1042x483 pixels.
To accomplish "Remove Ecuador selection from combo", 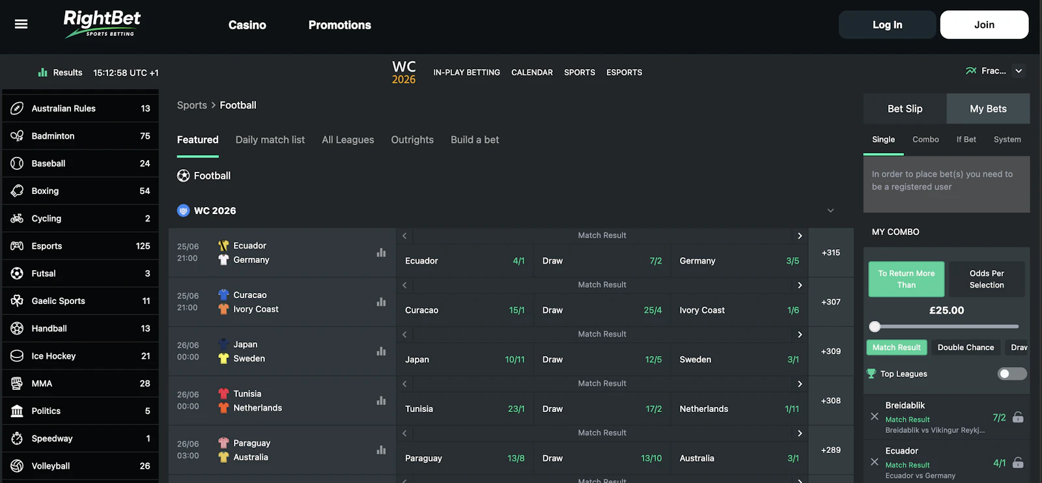I will pos(875,462).
